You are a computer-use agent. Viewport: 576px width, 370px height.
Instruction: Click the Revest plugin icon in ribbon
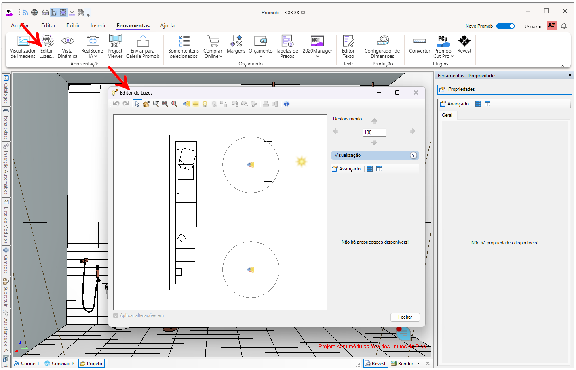(x=464, y=44)
